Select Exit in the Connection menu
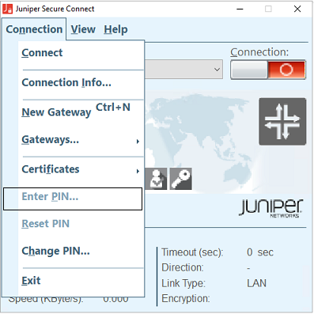 pyautogui.click(x=81, y=281)
